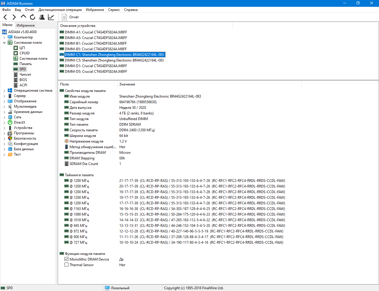Open the Справка menu

click(x=131, y=10)
